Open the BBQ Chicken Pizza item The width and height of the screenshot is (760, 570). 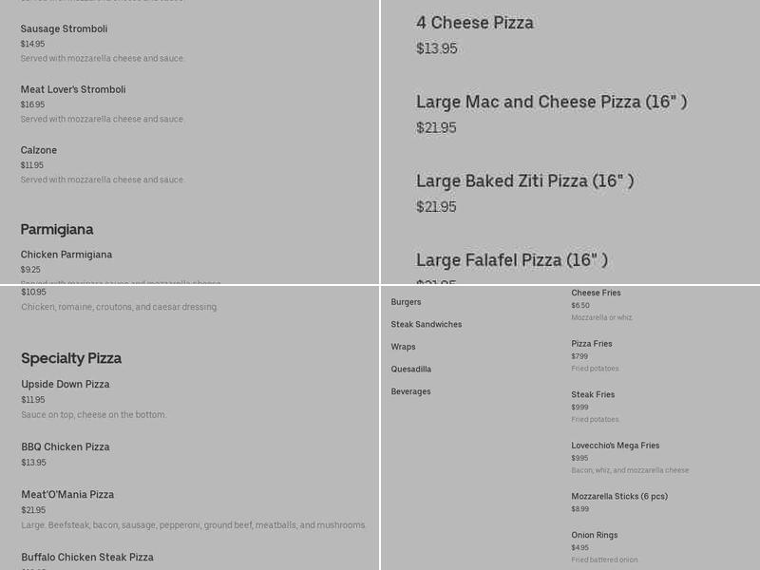(x=64, y=446)
